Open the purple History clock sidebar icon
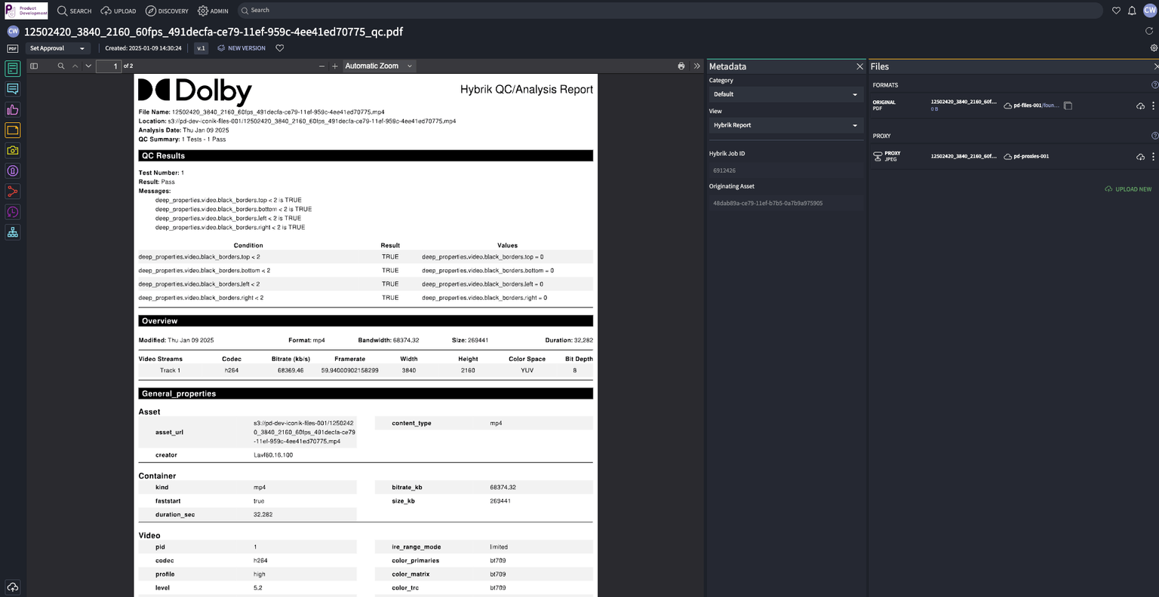 13,212
